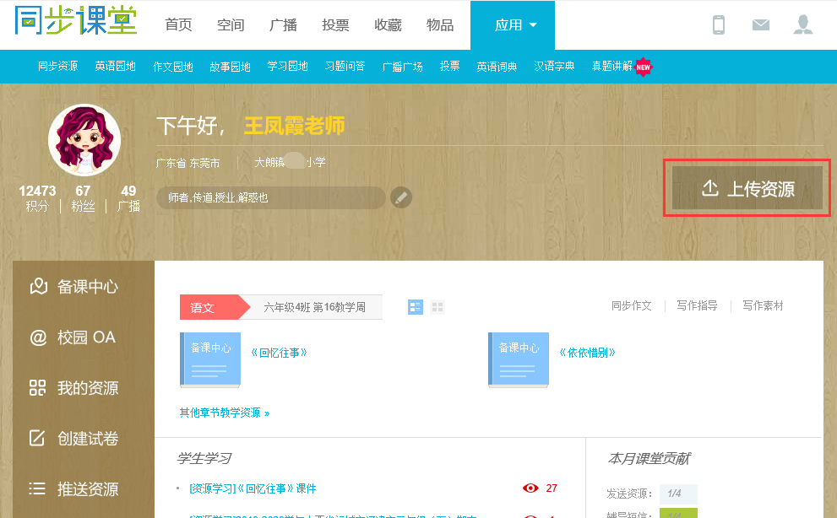Click the 同步课堂 logo
Viewport: 837px width, 518px height.
75,23
